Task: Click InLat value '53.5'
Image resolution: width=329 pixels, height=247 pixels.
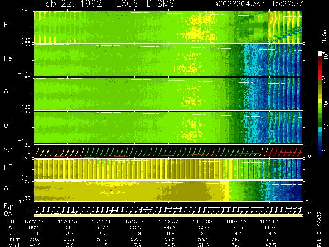Action: [169, 239]
